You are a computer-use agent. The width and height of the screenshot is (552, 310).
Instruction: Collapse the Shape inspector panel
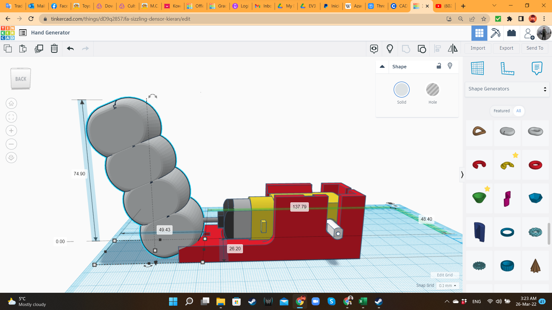(382, 67)
